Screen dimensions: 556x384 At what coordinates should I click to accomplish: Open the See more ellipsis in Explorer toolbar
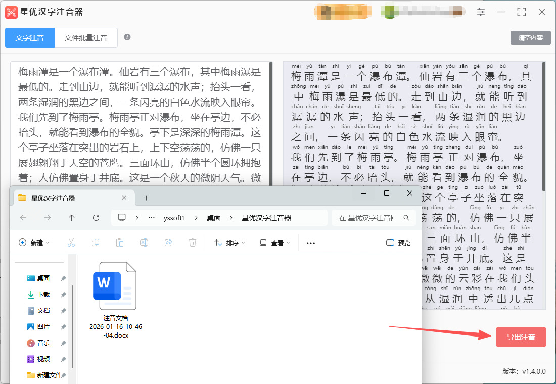click(x=311, y=243)
